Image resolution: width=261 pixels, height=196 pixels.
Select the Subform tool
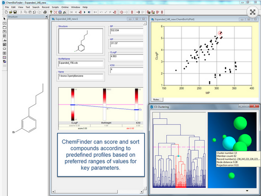[x=4, y=53]
